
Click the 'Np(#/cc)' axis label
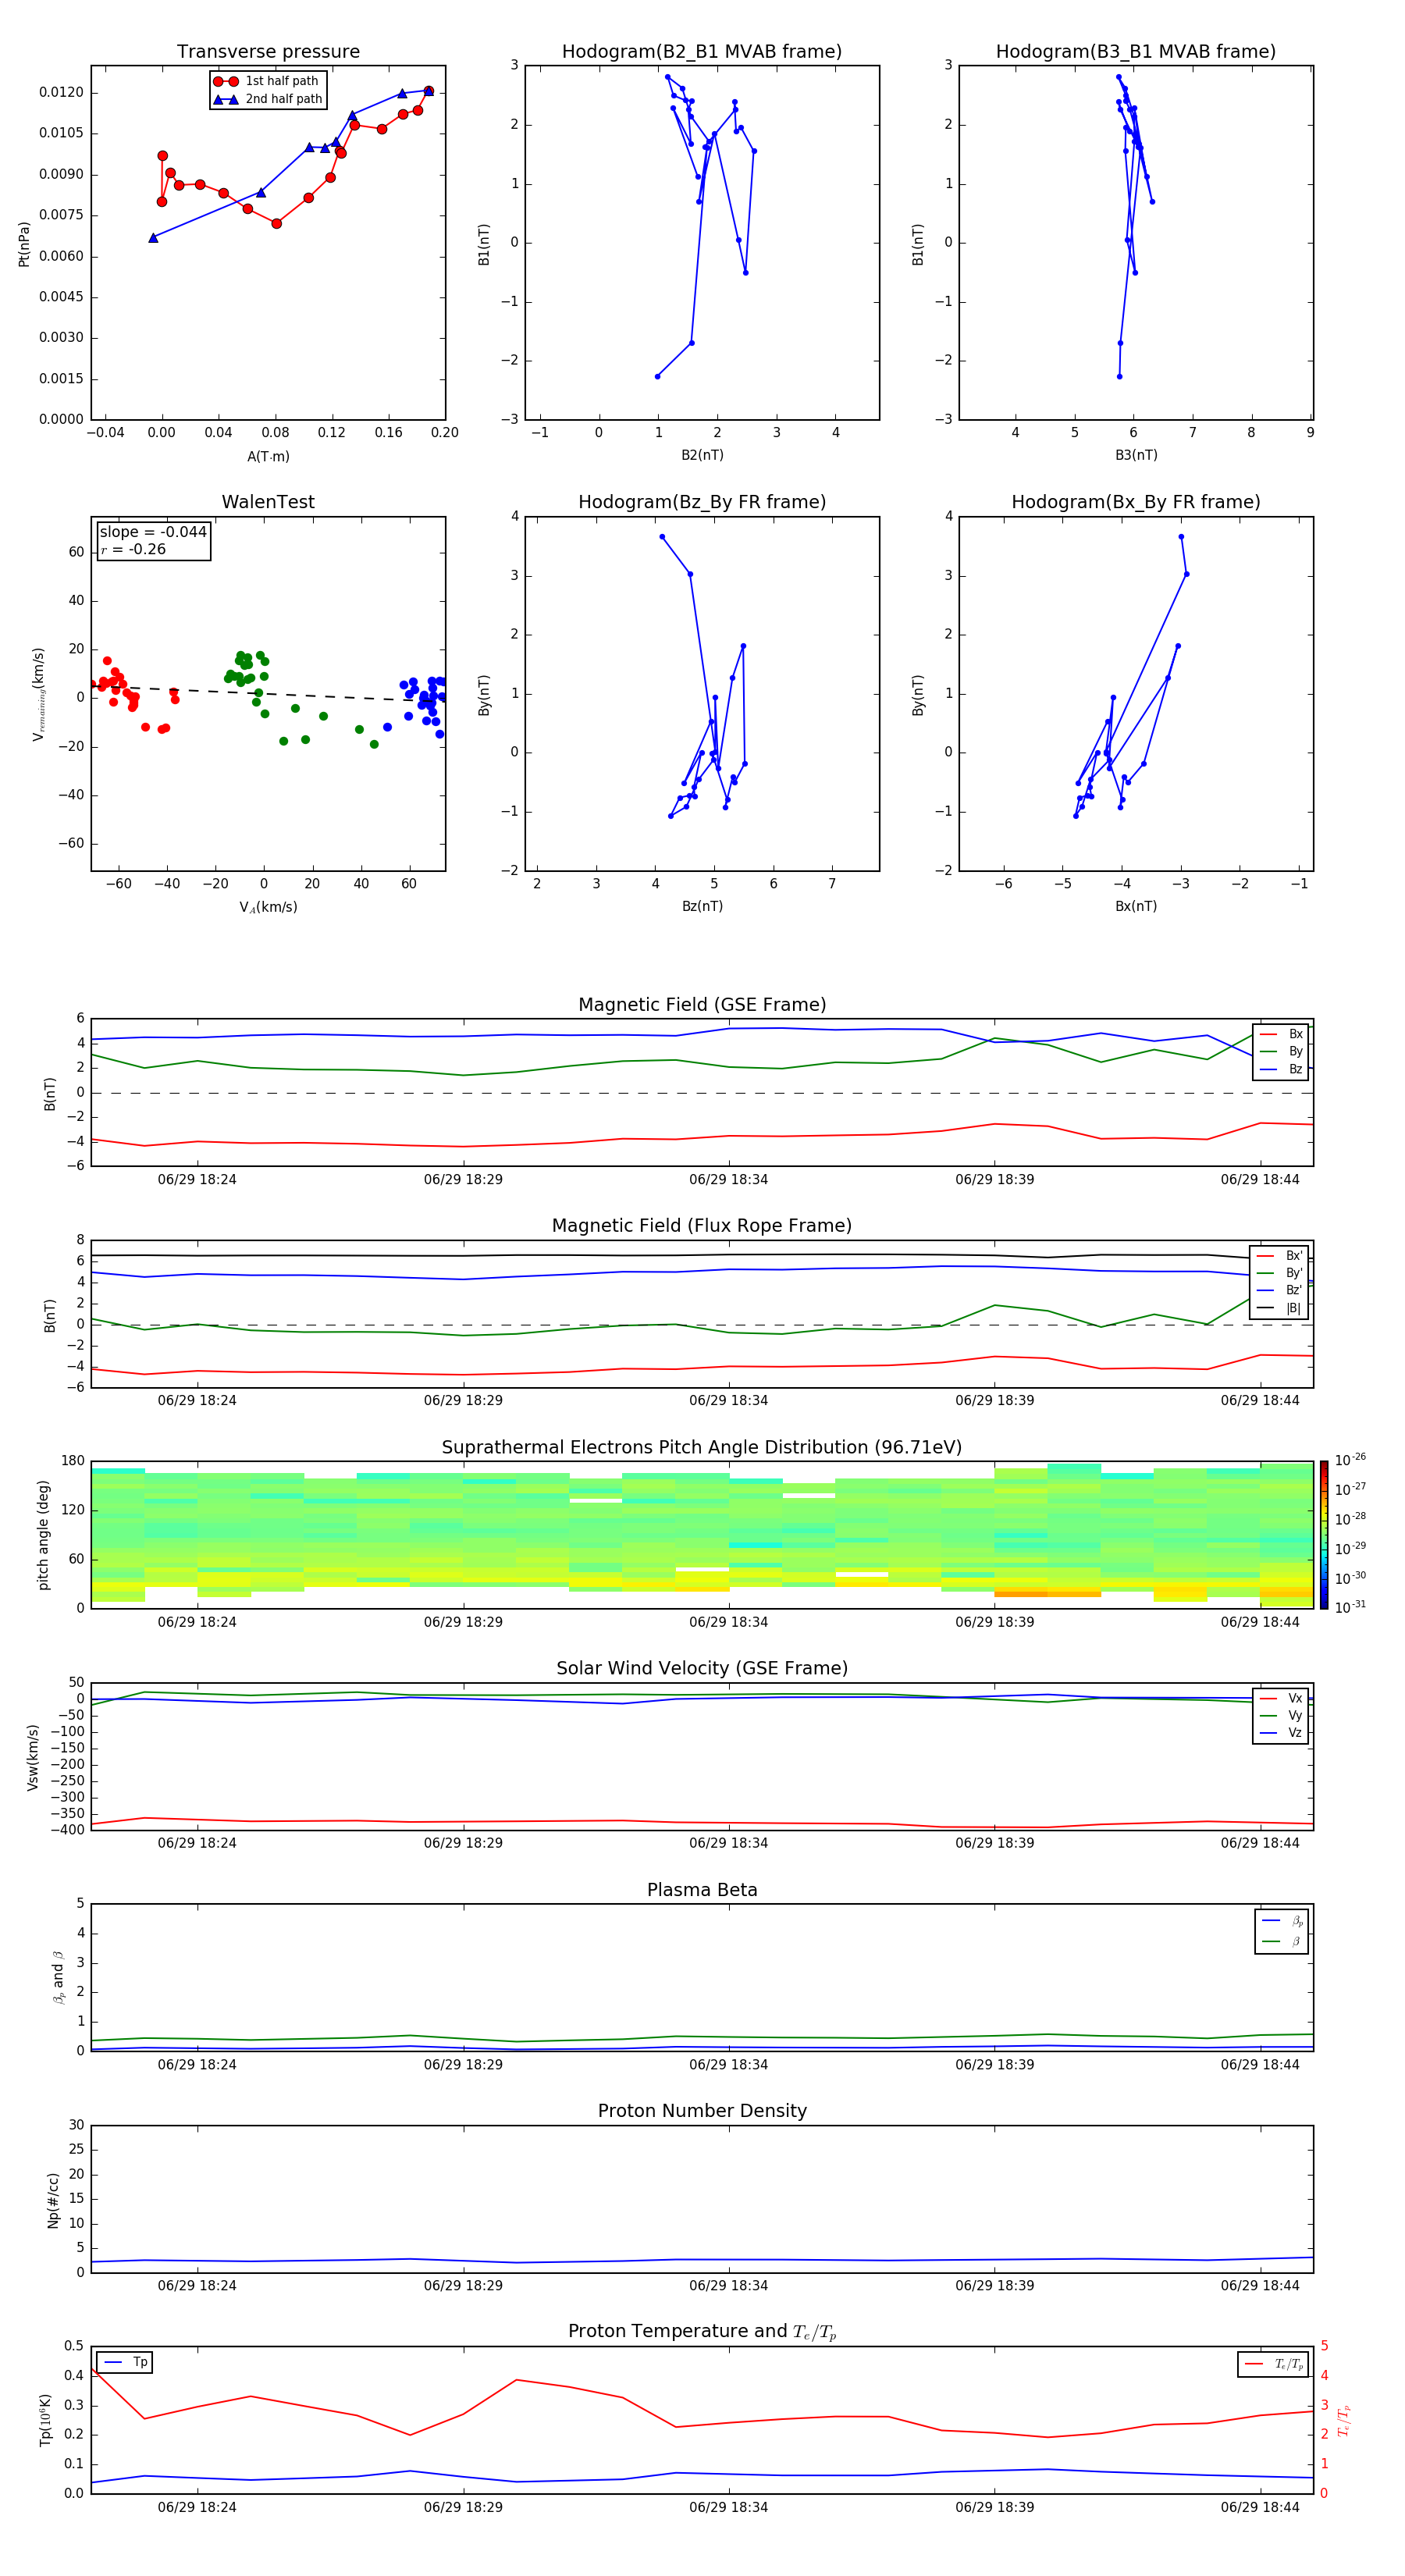53,2200
